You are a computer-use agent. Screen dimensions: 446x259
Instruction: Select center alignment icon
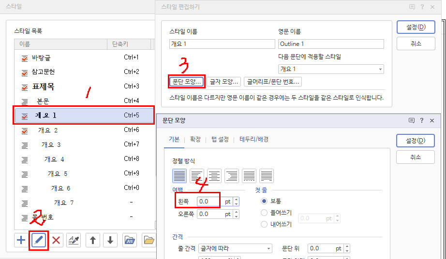click(214, 175)
